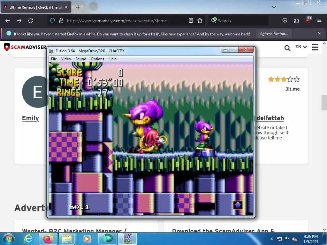Open the Video menu in Fusion
The height and width of the screenshot is (245, 327).
coord(66,59)
